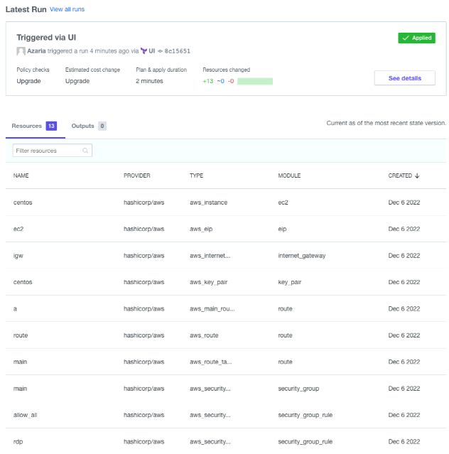Click the Terraform logo icon beside UI
The image size is (449, 454).
point(144,51)
